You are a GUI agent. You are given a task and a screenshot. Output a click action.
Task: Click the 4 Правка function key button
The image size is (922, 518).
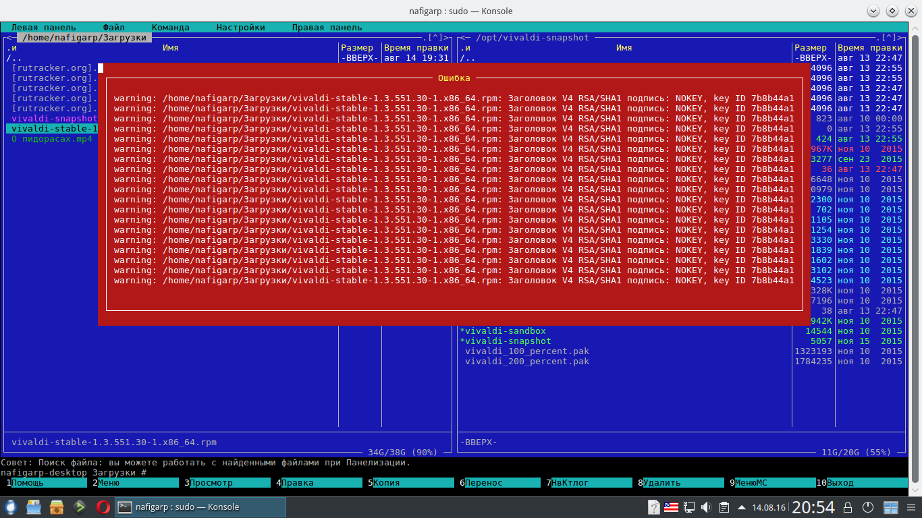point(319,483)
